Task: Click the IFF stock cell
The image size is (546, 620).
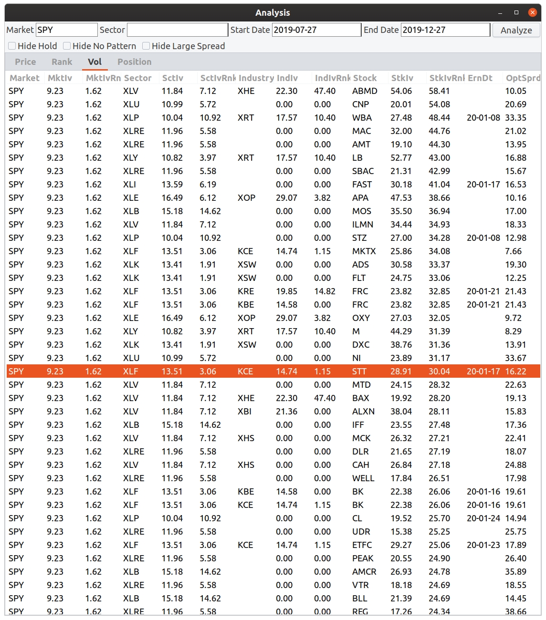Action: click(x=358, y=425)
